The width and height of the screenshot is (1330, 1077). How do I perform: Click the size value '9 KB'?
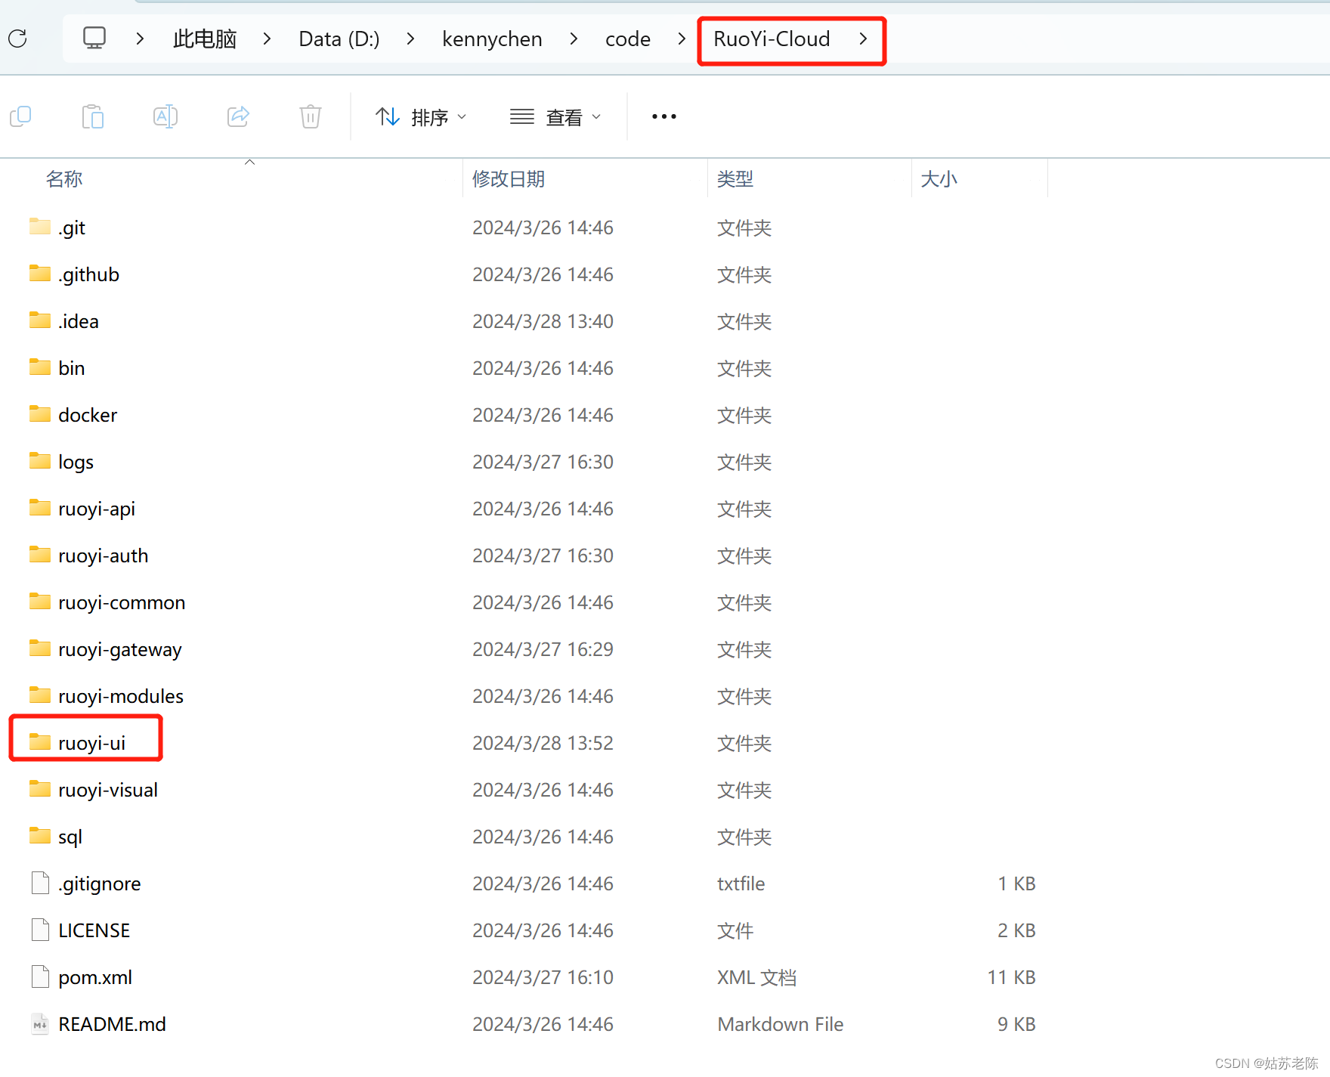tap(1016, 1024)
